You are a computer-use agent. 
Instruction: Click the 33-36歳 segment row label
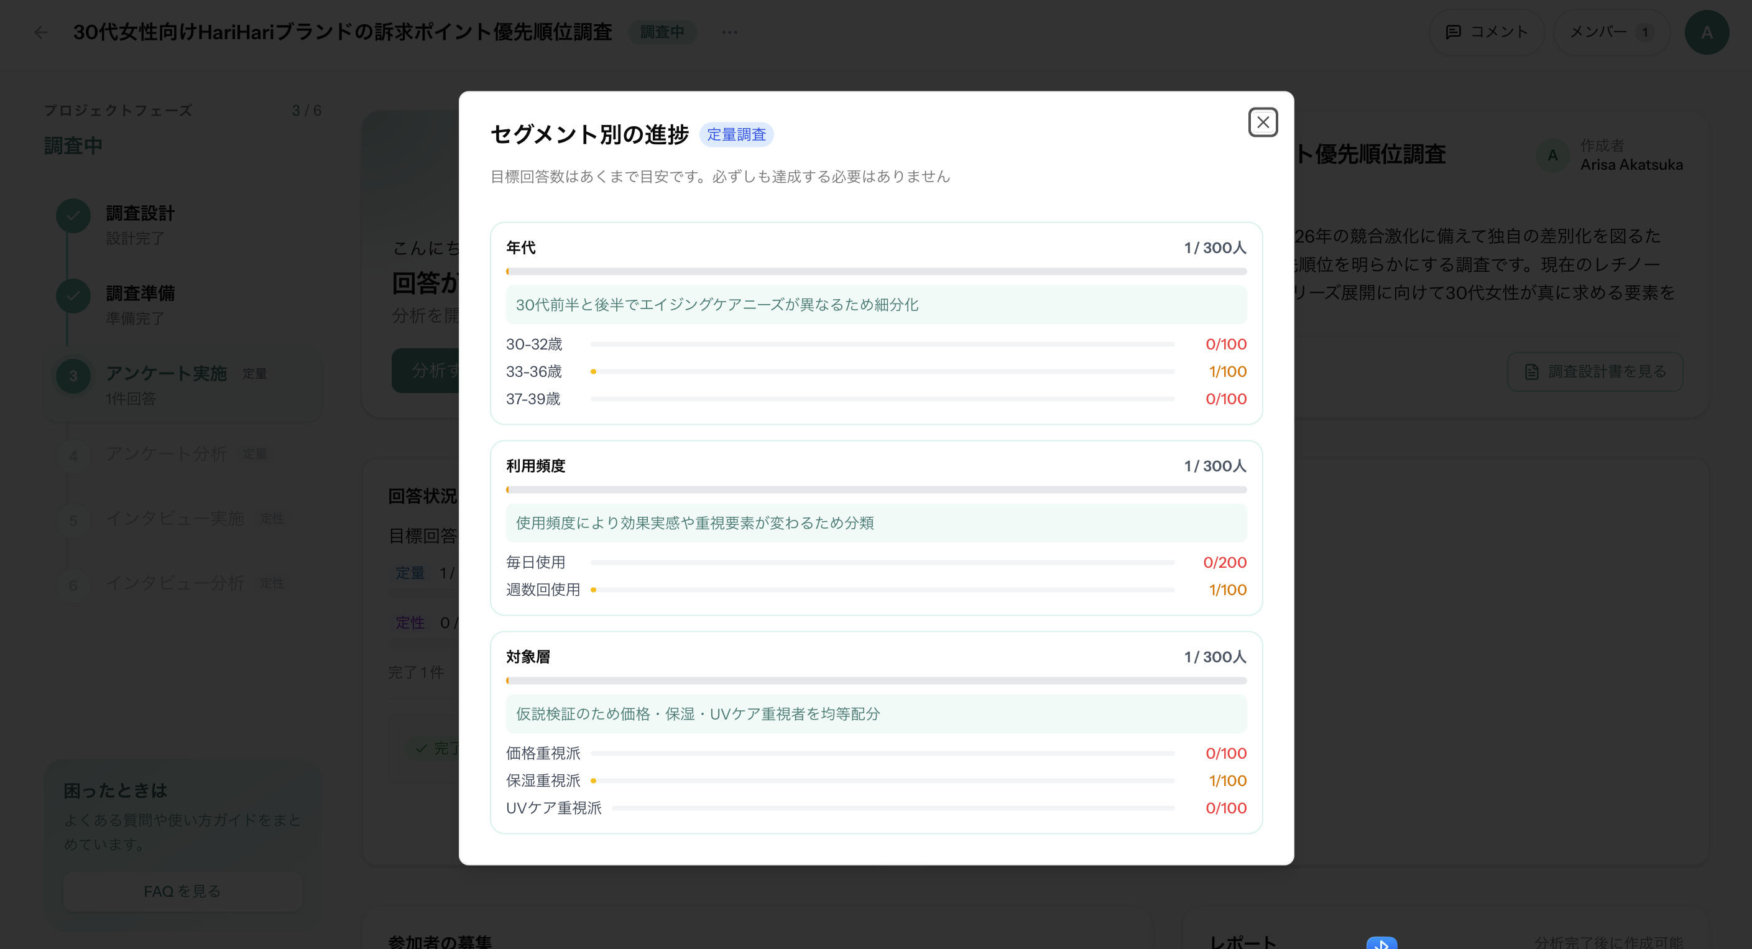534,371
